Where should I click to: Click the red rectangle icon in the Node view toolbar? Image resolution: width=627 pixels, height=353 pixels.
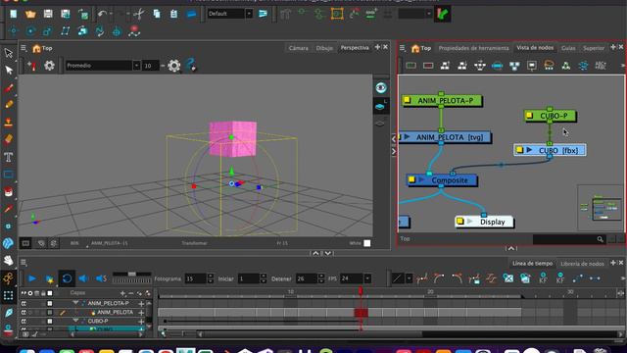(428, 66)
